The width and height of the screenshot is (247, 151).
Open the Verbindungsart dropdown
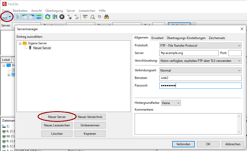[x=200, y=71]
